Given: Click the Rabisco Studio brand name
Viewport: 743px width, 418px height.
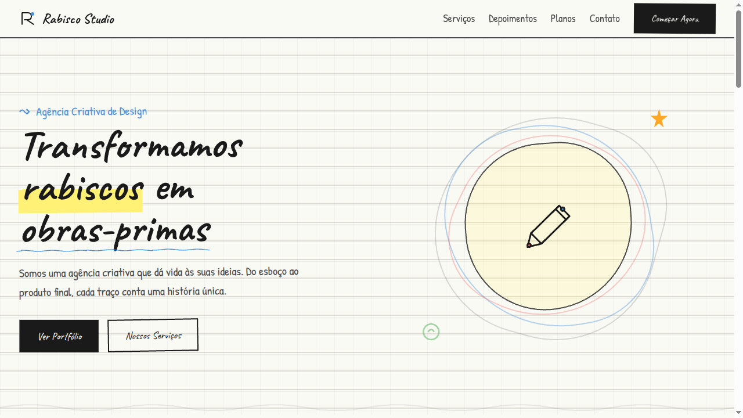Looking at the screenshot, I should coord(78,19).
